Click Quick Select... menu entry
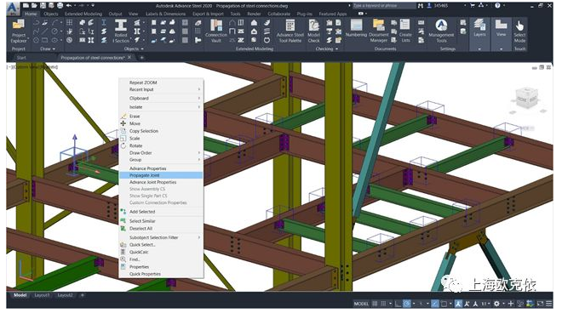562x313 pixels. (161, 245)
